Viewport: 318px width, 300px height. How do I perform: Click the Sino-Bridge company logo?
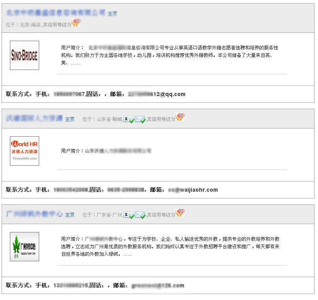pyautogui.click(x=25, y=55)
